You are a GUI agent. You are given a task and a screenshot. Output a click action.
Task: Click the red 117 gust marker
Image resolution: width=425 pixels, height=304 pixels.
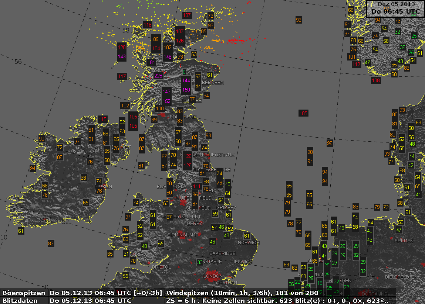122,76
